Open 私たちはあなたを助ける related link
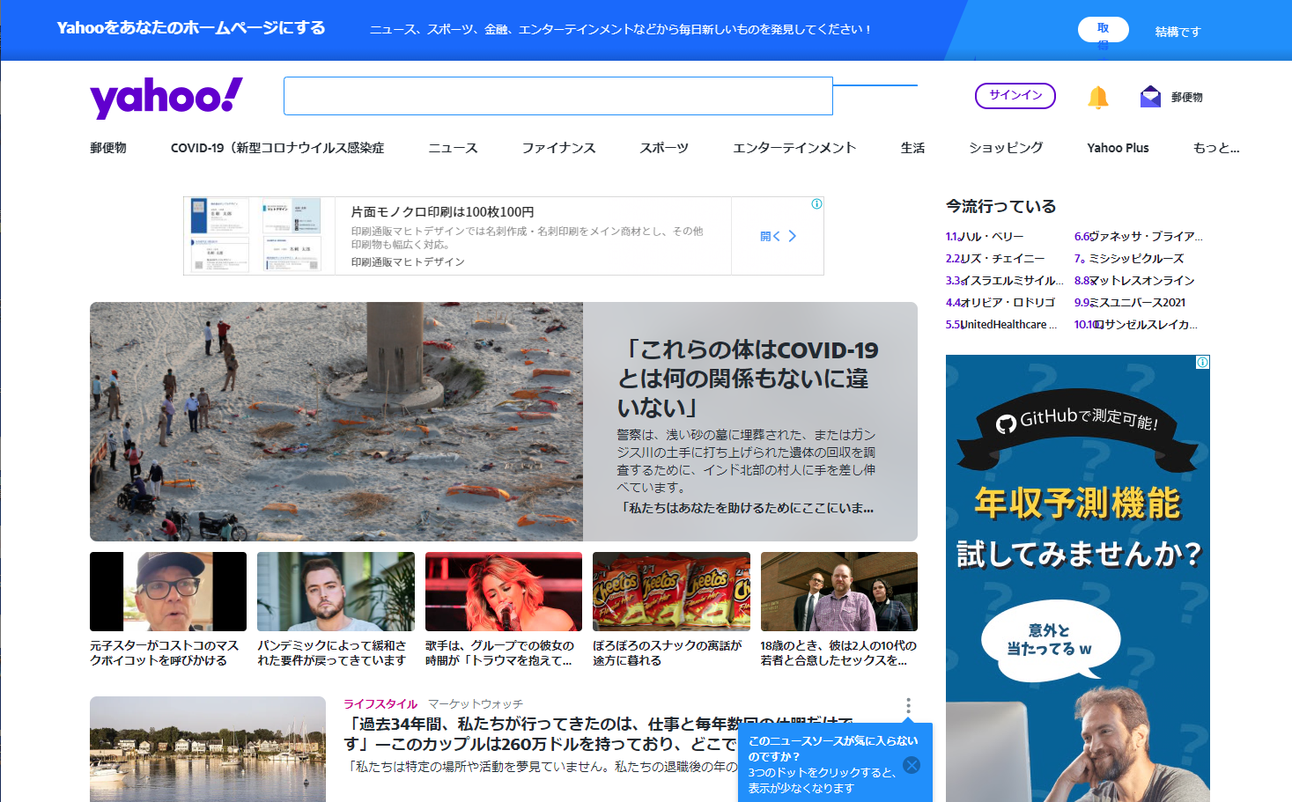Viewport: 1292px width, 802px height. tap(746, 508)
